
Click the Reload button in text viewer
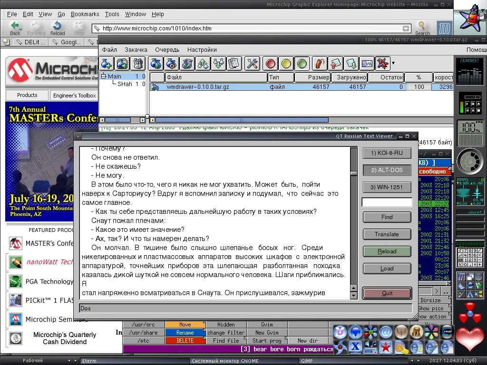point(387,251)
